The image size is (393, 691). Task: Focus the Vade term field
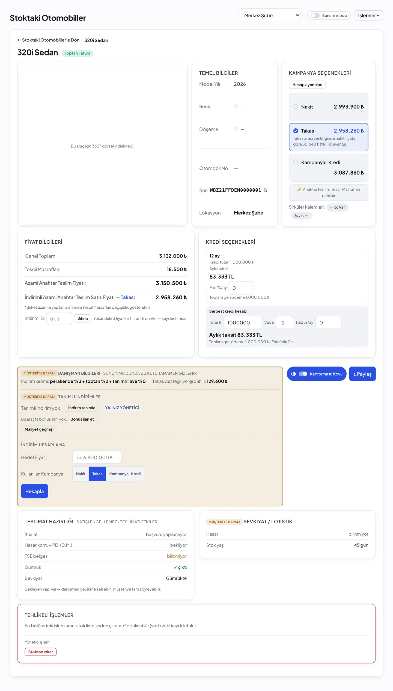(285, 323)
